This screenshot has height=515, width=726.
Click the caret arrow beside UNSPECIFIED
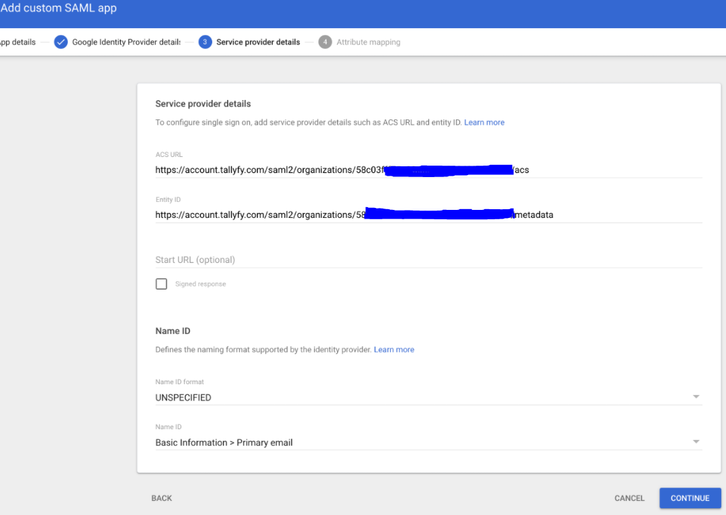[x=696, y=396]
